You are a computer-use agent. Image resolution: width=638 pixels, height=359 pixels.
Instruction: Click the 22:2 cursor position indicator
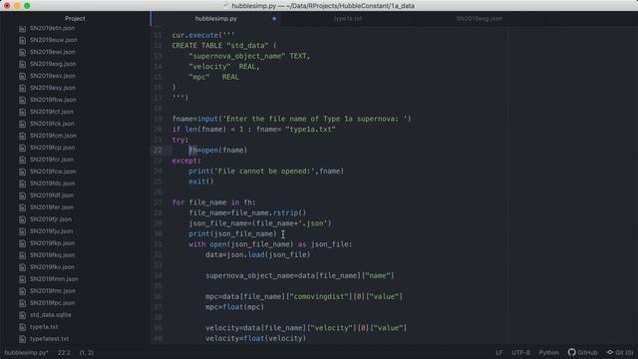(64, 352)
